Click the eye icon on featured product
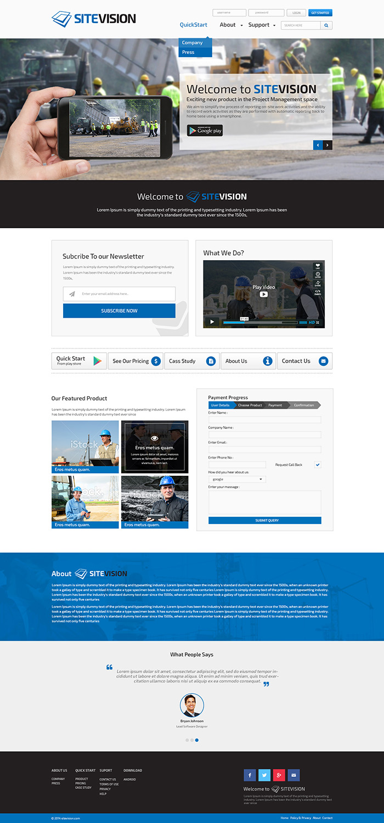The image size is (384, 823). 155,438
